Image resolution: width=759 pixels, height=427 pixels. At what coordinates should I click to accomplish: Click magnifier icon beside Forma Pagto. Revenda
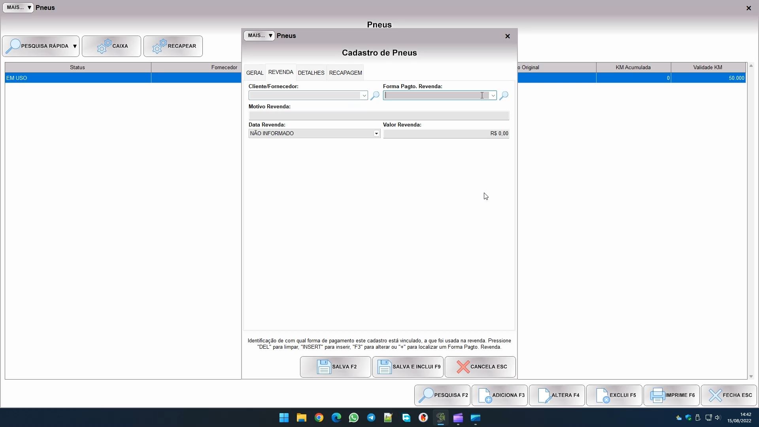(504, 96)
